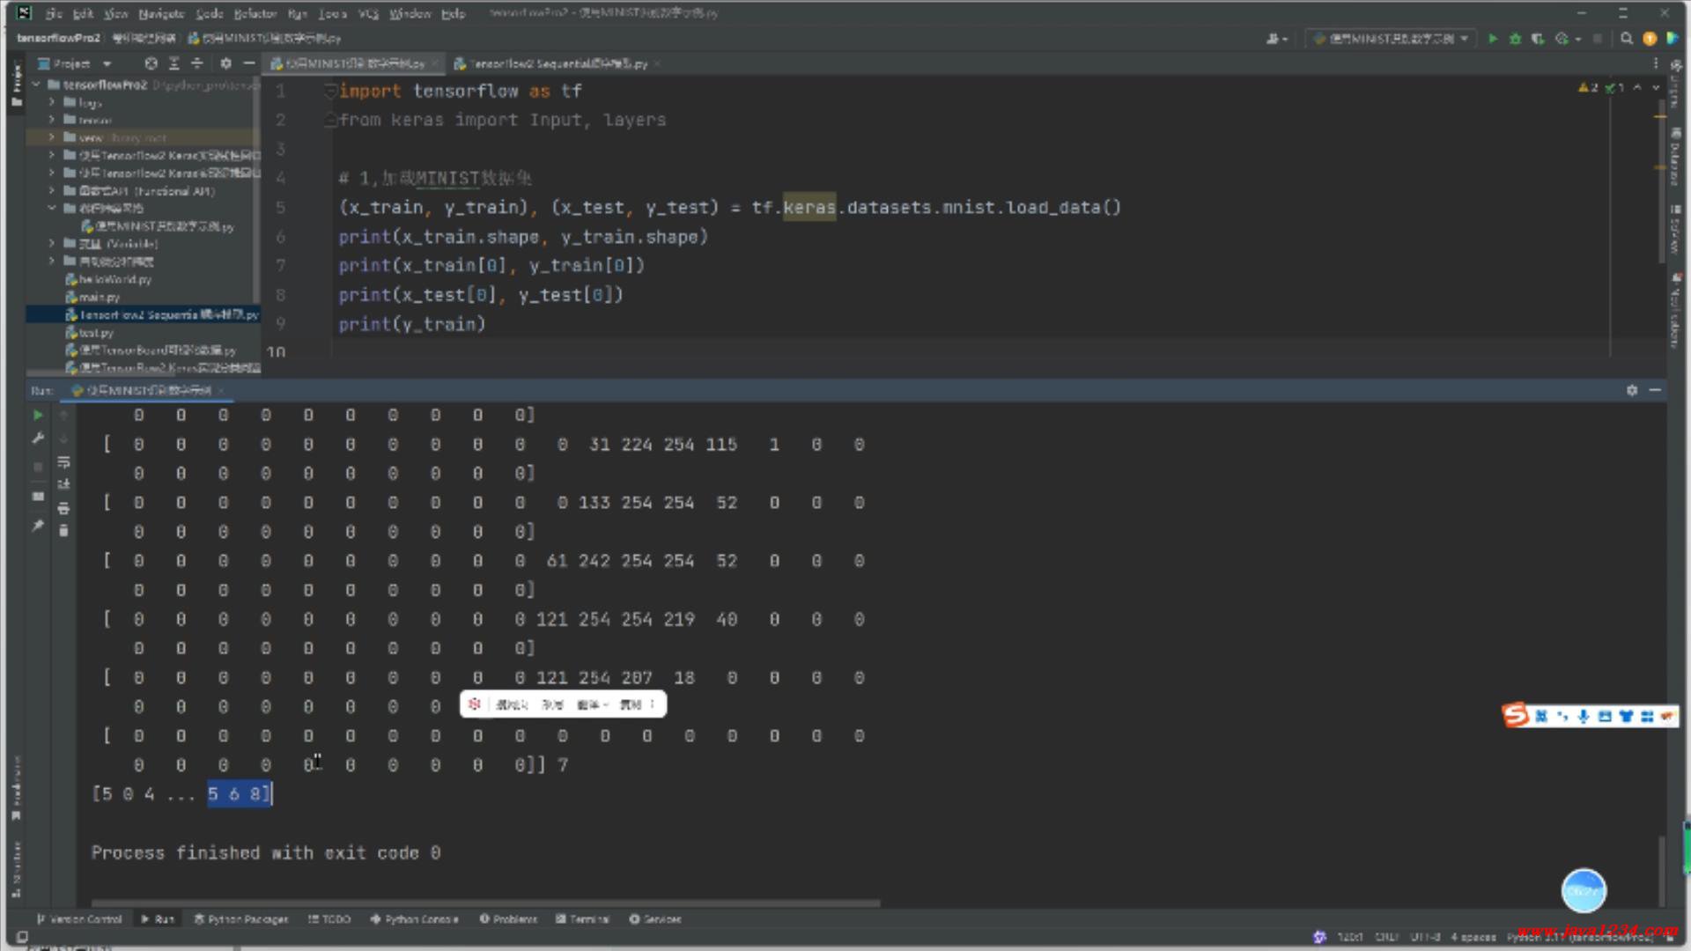Open Search Everywhere with the magnifier icon
Viewport: 1691px width, 951px height.
tap(1627, 39)
